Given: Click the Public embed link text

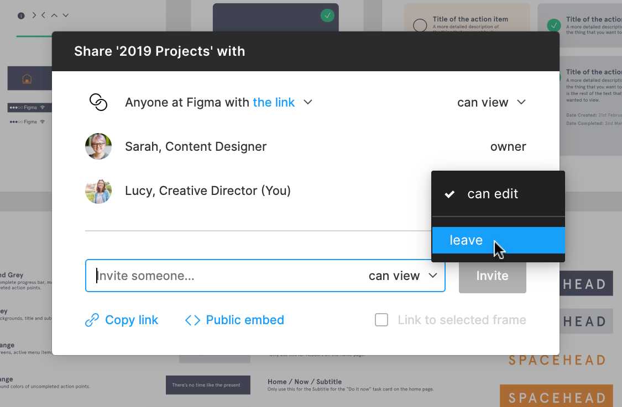Looking at the screenshot, I should (245, 320).
